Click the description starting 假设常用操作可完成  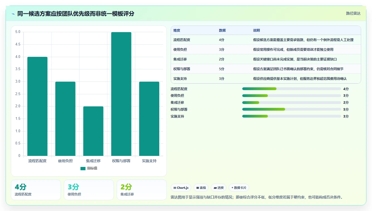click(293, 50)
